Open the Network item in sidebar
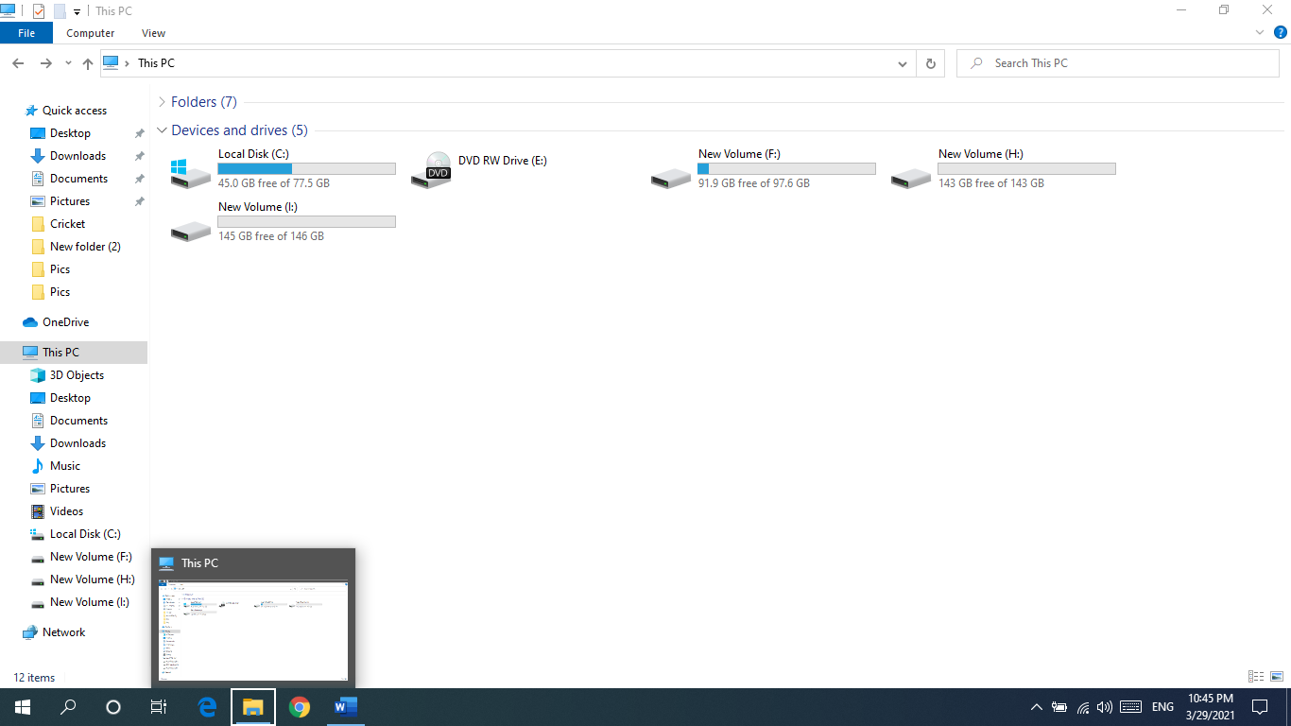 62,631
